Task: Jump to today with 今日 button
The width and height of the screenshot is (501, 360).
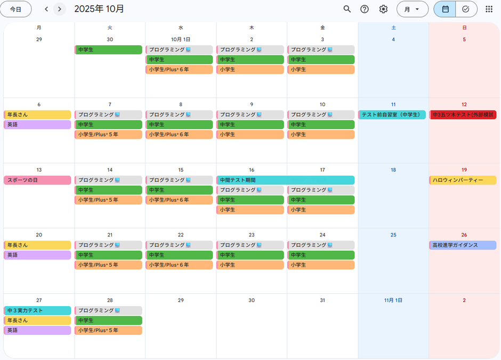Action: pos(15,9)
